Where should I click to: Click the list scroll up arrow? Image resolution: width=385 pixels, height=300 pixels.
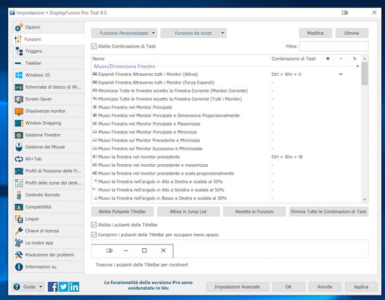coord(365,59)
